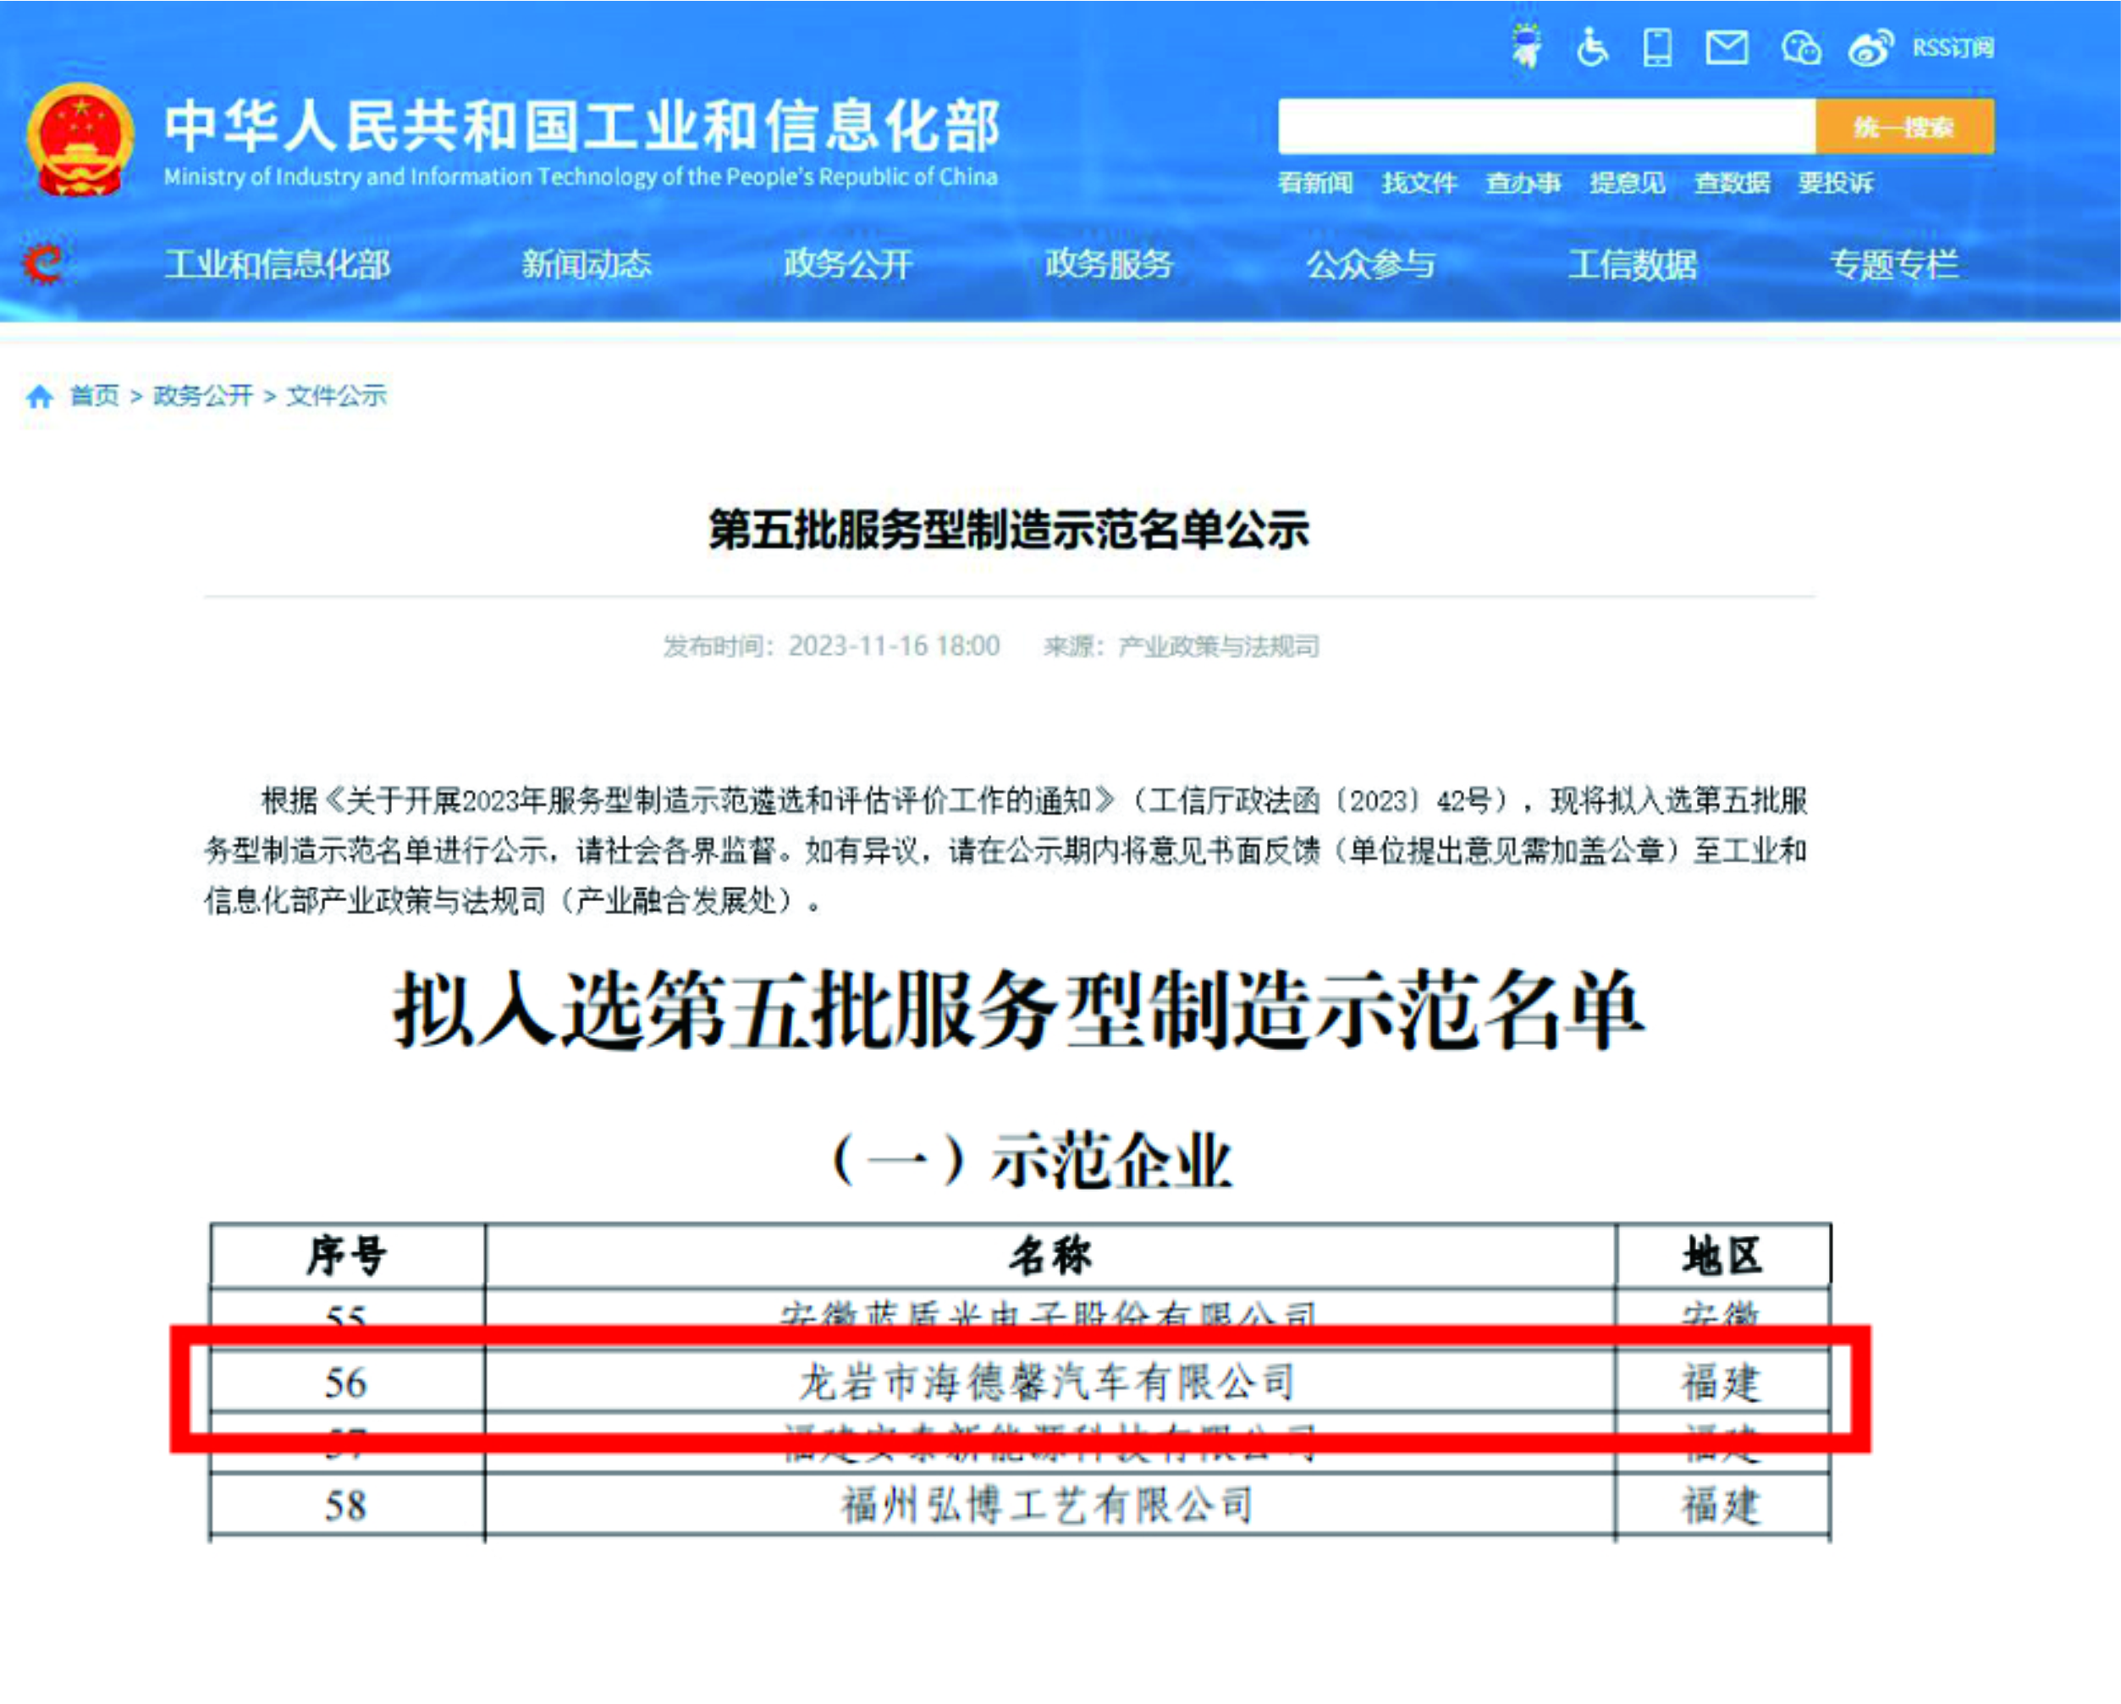The image size is (2121, 1704).
Task: Click the RSS订阅 link
Action: [x=1953, y=47]
